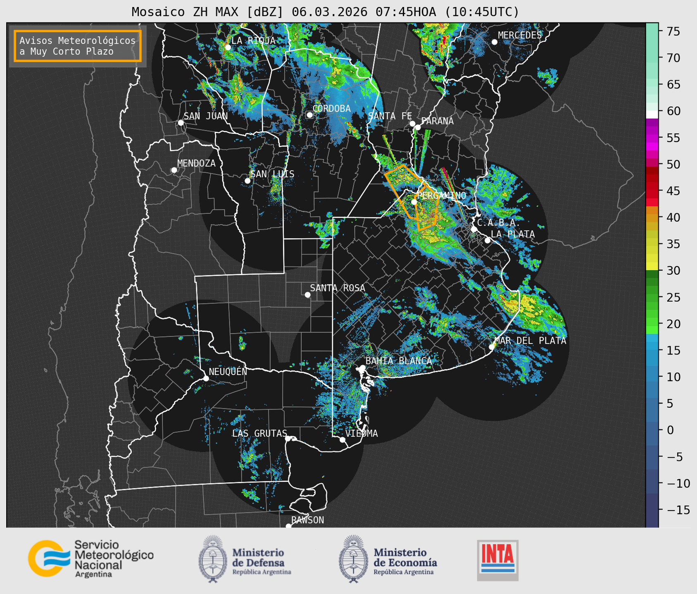
Task: Select the San Juan city marker dot
Action: click(181, 123)
